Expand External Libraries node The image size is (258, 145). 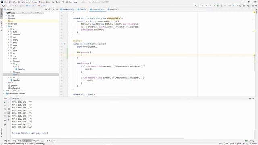(x=4, y=91)
